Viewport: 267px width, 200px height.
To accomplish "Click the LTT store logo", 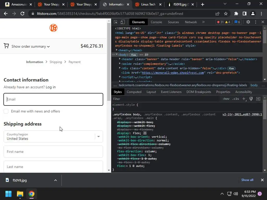I will coord(53,28).
